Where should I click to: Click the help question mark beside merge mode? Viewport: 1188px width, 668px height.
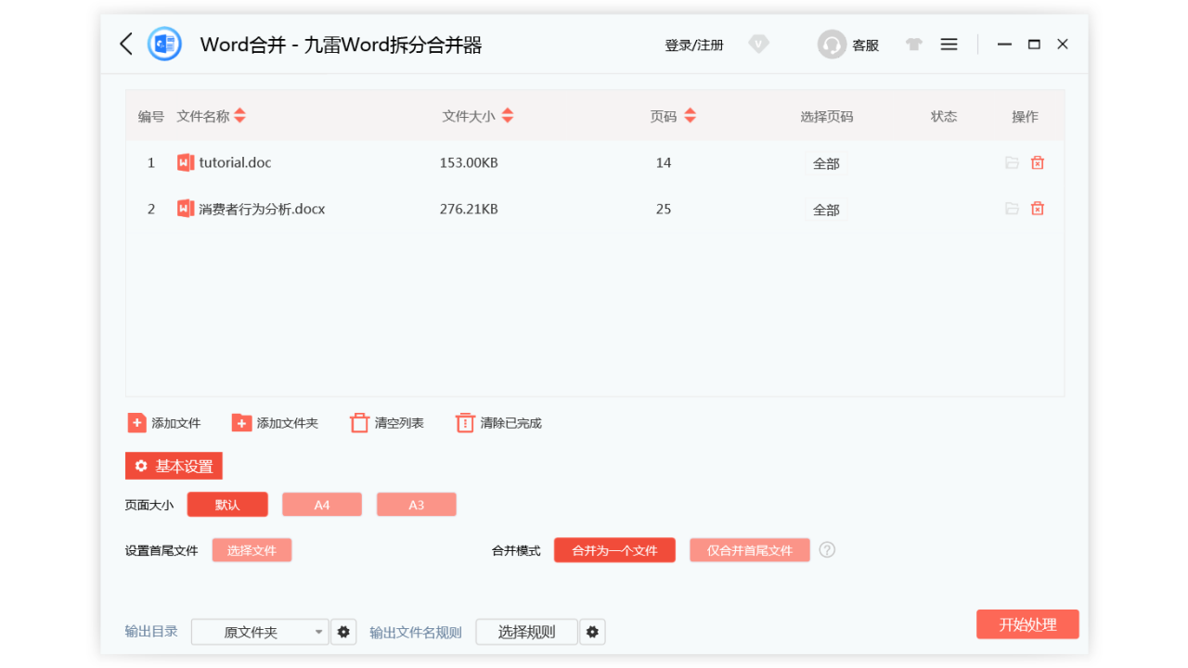click(x=827, y=549)
